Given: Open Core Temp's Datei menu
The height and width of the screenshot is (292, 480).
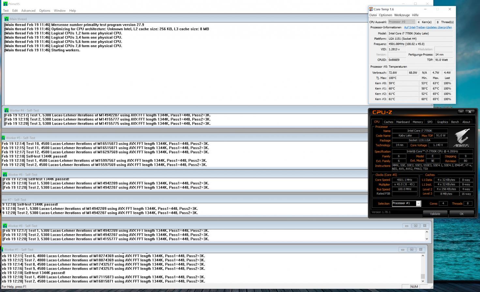Looking at the screenshot, I should click(x=373, y=15).
